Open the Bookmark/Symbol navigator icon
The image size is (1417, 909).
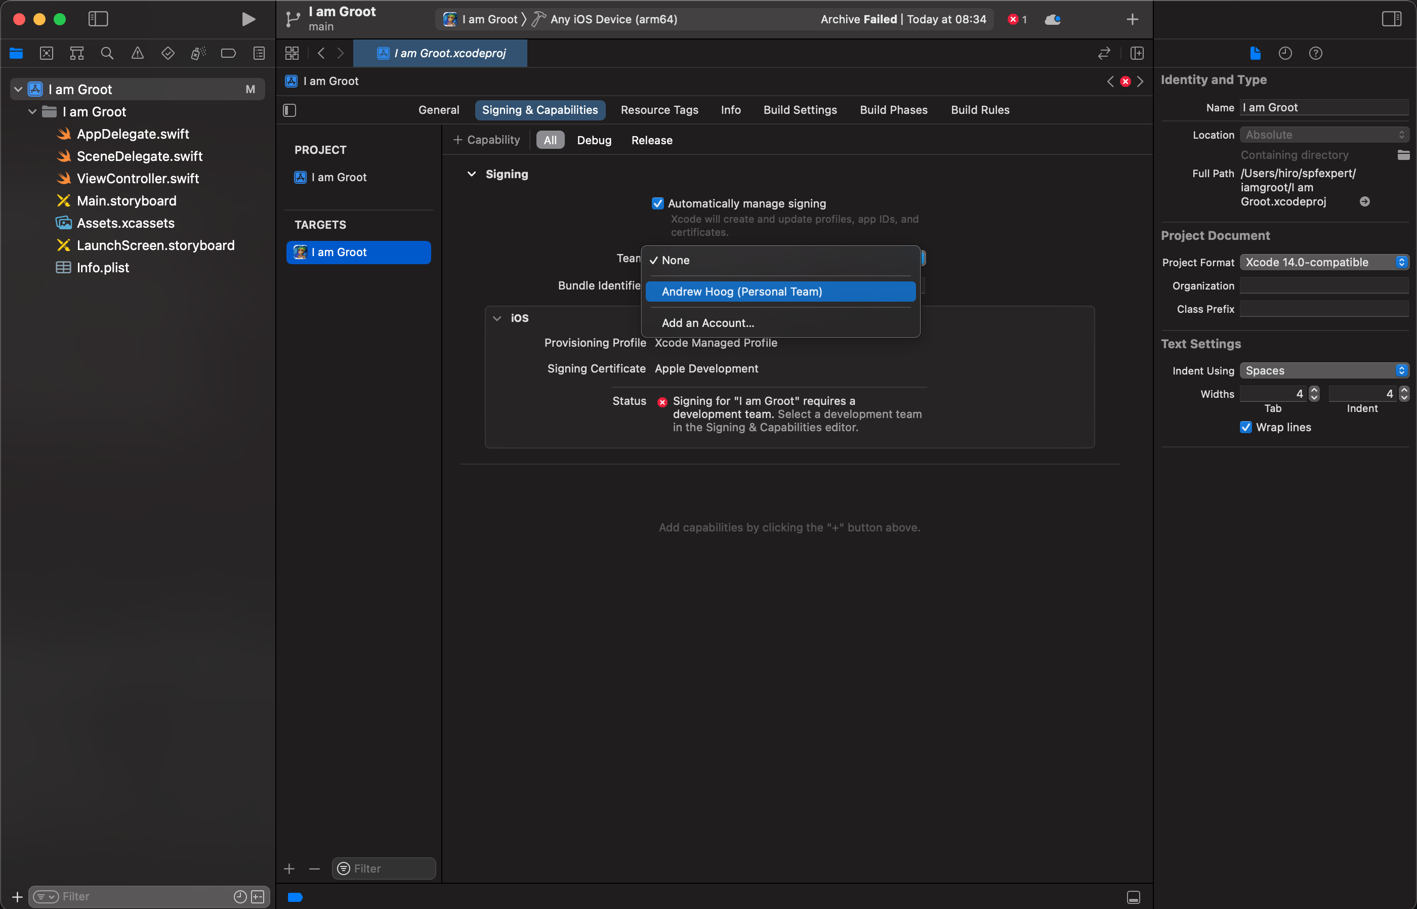77,53
